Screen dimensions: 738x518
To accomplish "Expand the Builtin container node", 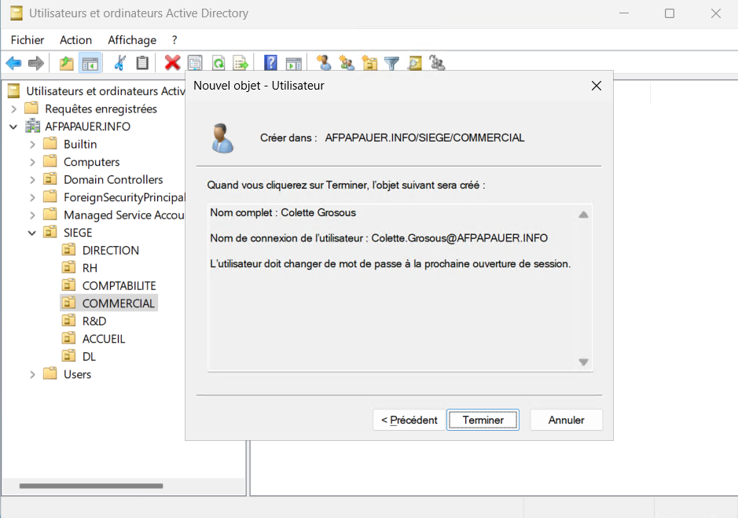I will 32,144.
